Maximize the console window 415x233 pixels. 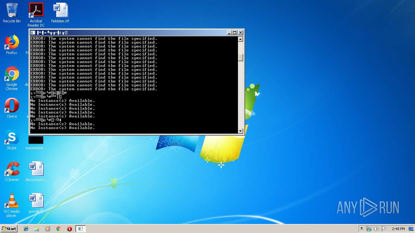[x=235, y=33]
